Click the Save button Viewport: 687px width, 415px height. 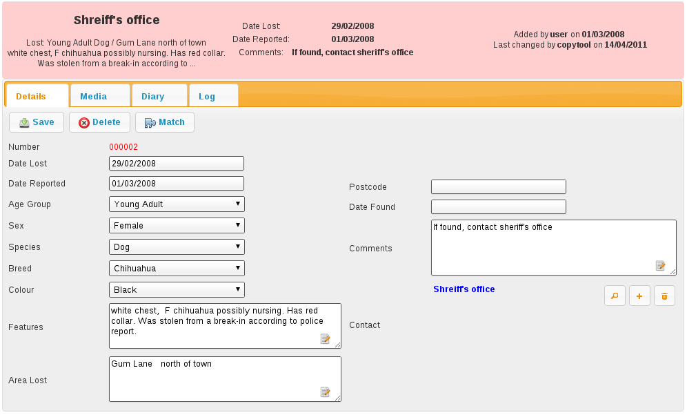37,122
